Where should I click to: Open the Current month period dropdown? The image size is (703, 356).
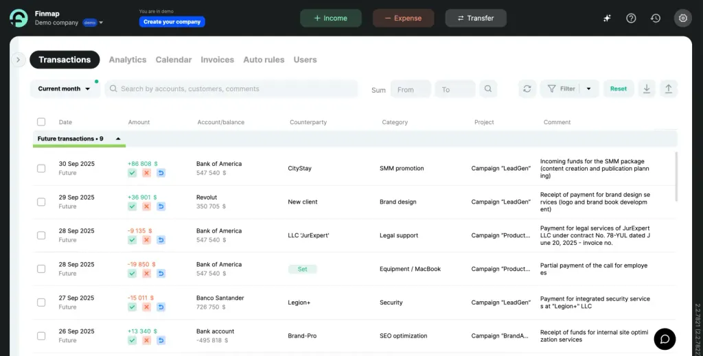coord(64,88)
